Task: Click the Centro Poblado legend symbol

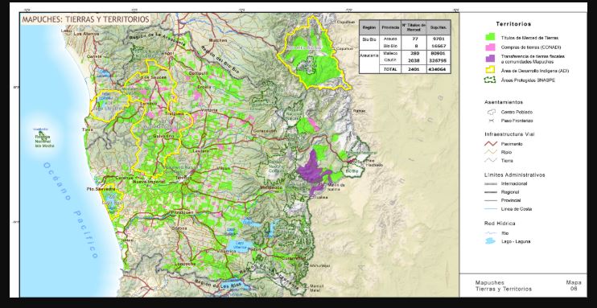Action: 491,112
